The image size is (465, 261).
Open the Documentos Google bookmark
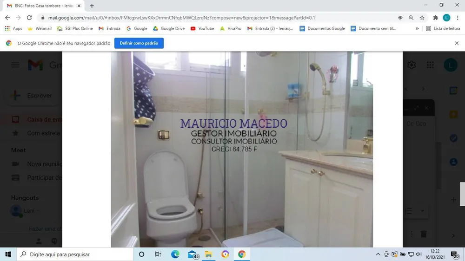pyautogui.click(x=322, y=28)
